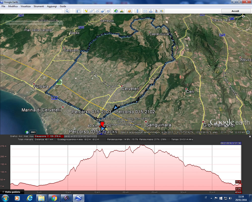Open the Strumenti menu
Image resolution: width=252 pixels, height=202 pixels.
pos(39,6)
